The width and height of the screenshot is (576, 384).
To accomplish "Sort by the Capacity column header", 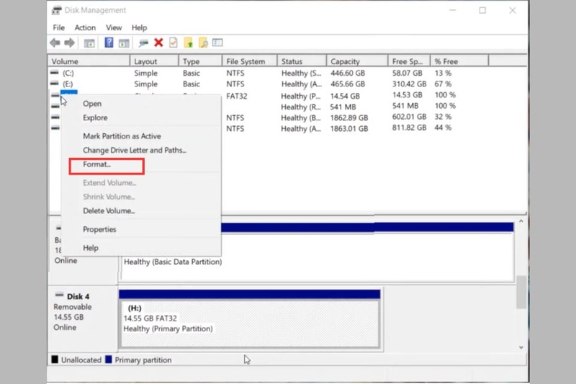I will point(357,61).
